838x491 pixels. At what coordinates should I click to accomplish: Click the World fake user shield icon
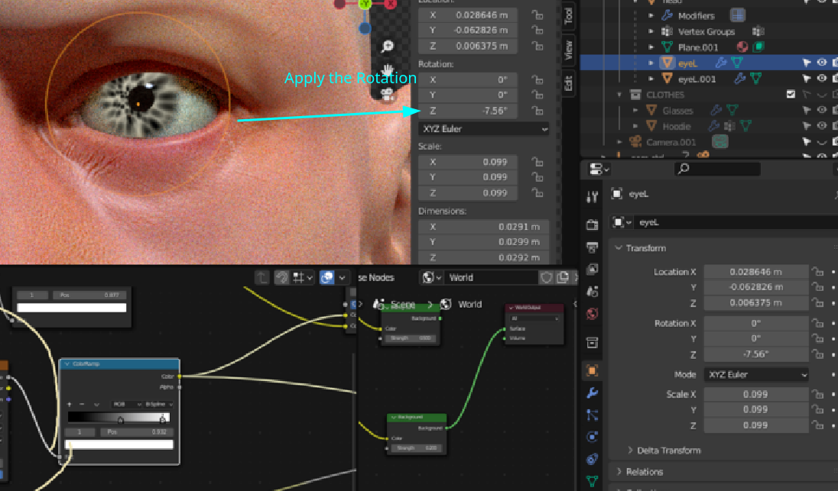546,277
